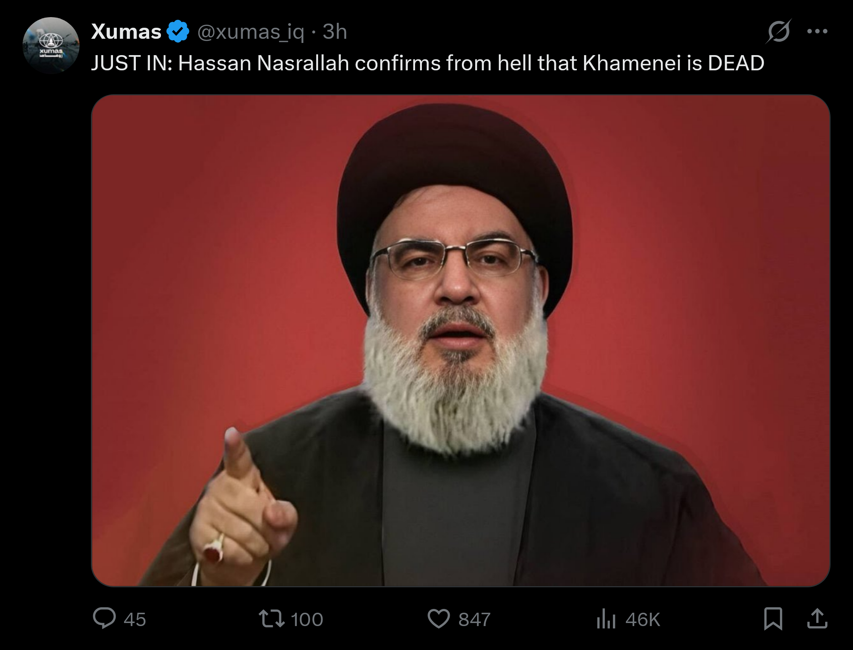Click the like count 847

pyautogui.click(x=474, y=620)
